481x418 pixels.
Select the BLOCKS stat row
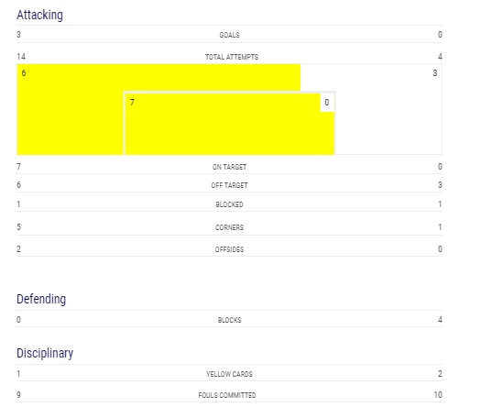pos(229,320)
